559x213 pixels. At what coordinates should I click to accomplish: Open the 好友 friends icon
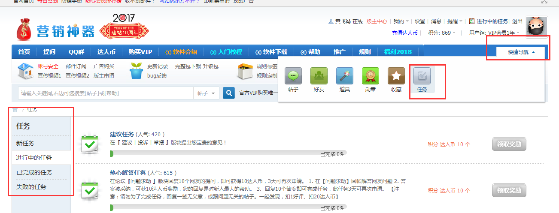coord(319,76)
